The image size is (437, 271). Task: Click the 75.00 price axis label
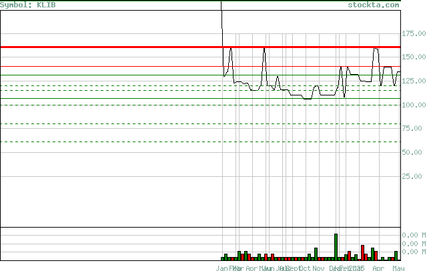coord(412,128)
